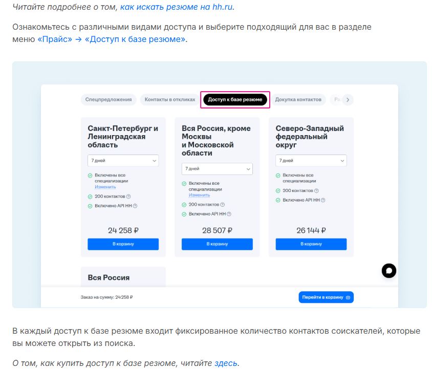Click green checkmark beside specializations, Санкт-Петербург card
The height and width of the screenshot is (369, 432).
tap(90, 176)
